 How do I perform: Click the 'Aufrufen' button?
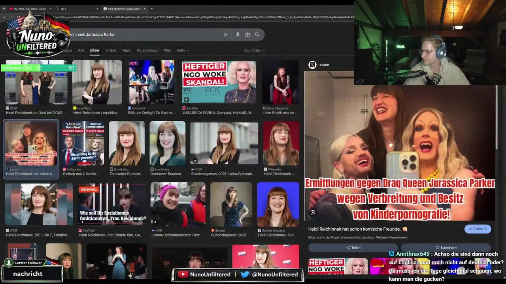point(478,229)
